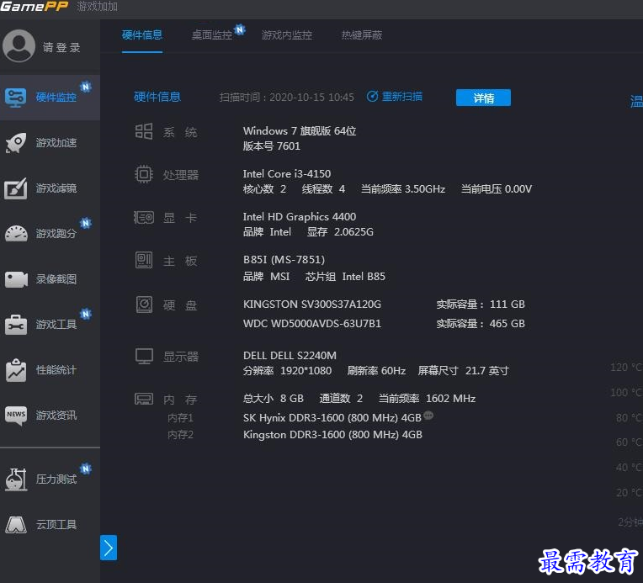The image size is (643, 588).
Task: Click 芯片组 Intel B85 text
Action: [x=345, y=277]
